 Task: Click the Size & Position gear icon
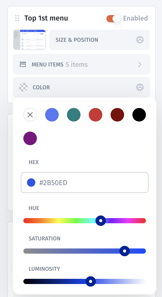click(140, 40)
